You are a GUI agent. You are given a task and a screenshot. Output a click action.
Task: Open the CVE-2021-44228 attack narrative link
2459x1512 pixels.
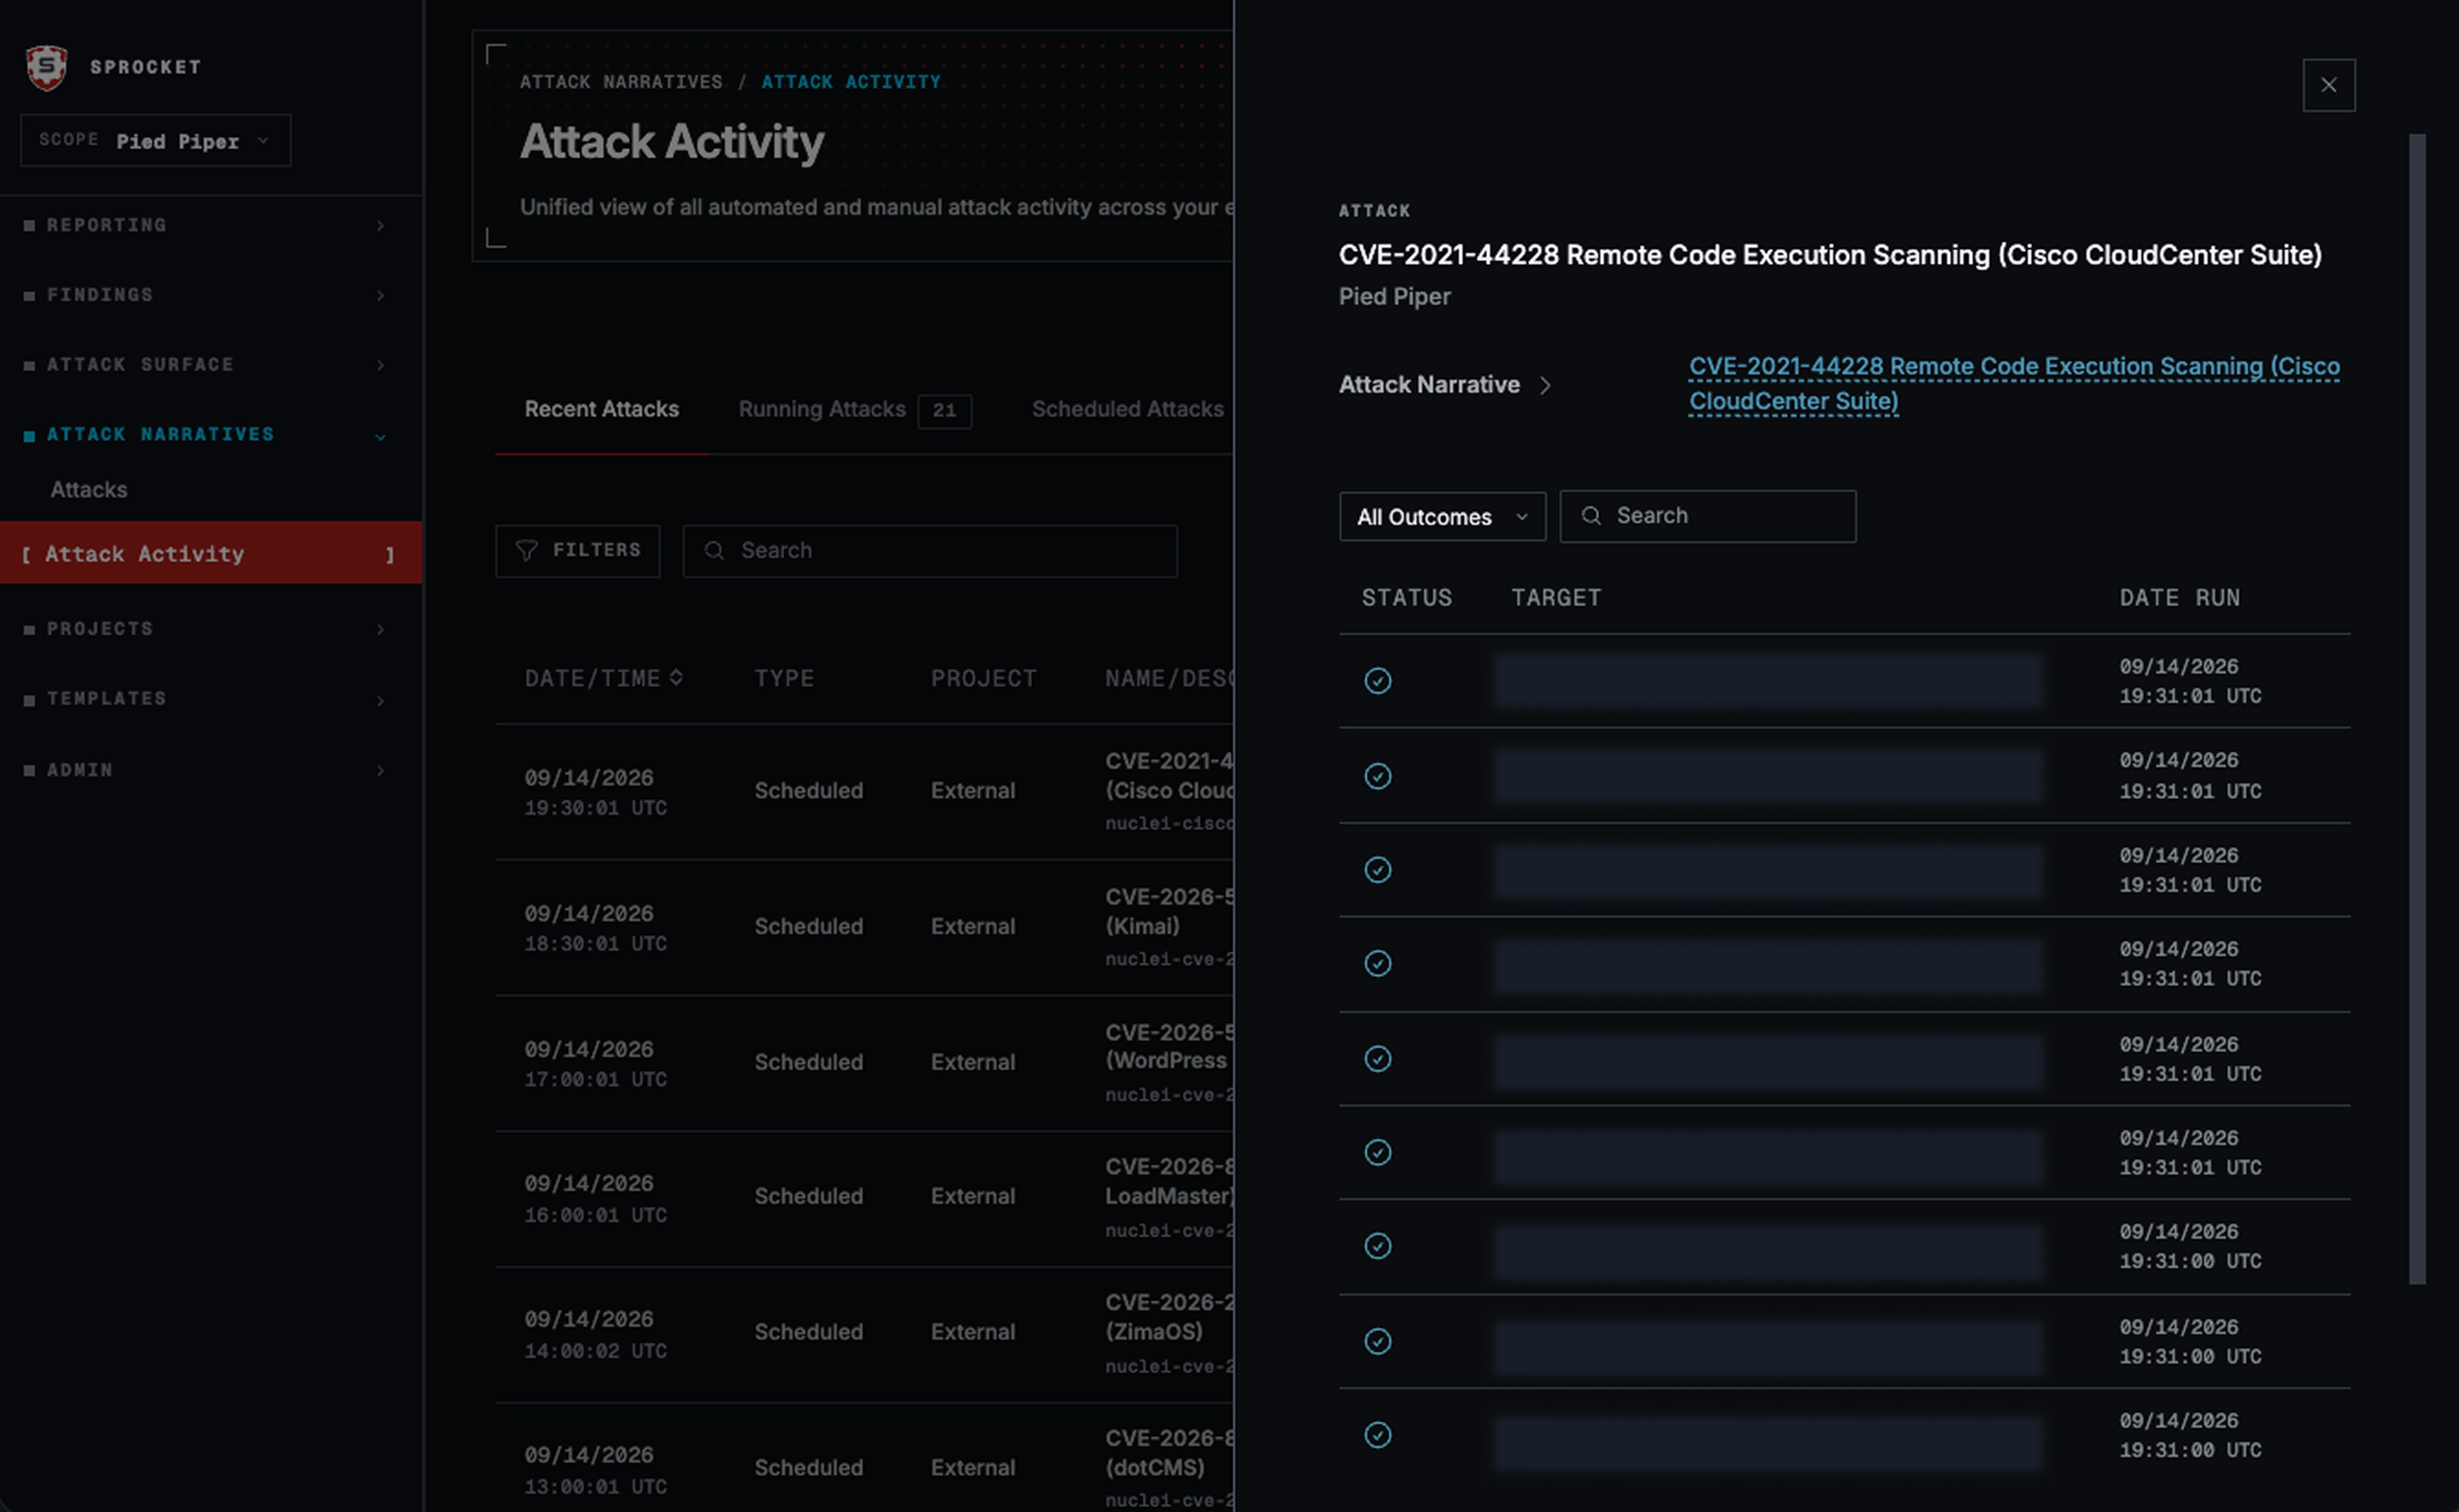[x=2014, y=384]
